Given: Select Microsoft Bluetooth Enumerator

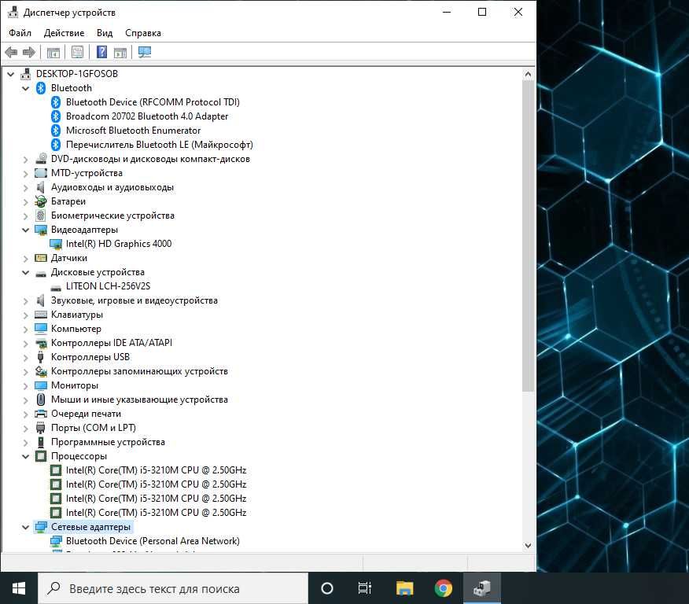Looking at the screenshot, I should point(133,131).
